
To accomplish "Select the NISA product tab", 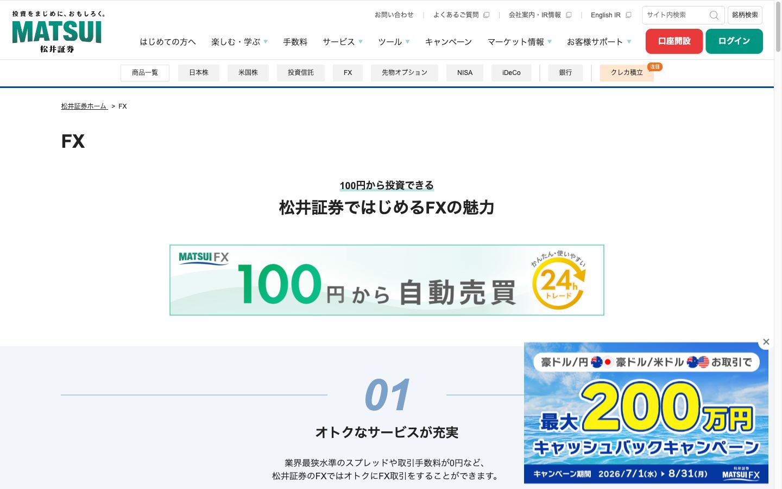I will (x=465, y=73).
